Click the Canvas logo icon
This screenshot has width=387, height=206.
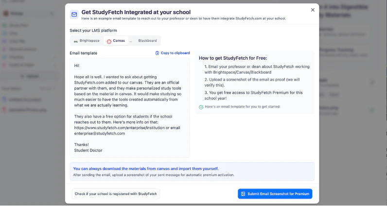point(109,41)
